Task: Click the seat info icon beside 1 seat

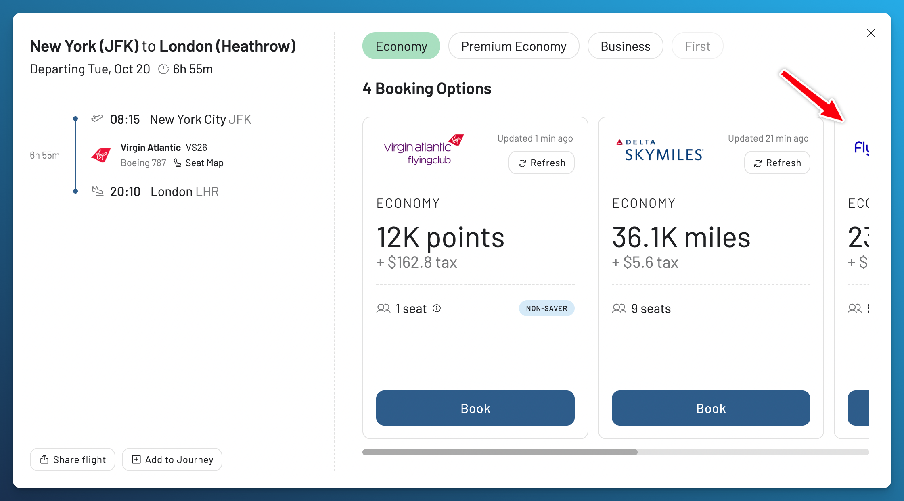Action: click(x=437, y=308)
